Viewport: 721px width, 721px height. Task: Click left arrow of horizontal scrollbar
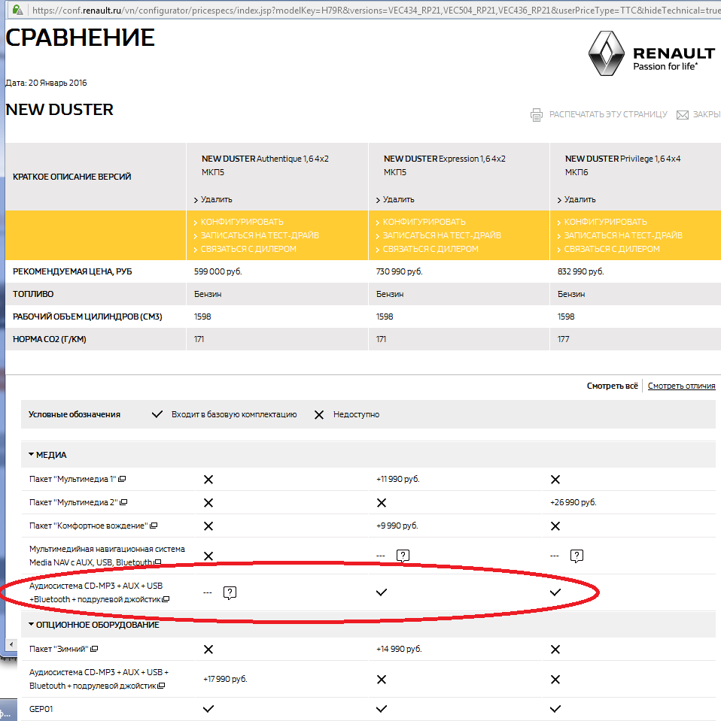(11, 645)
